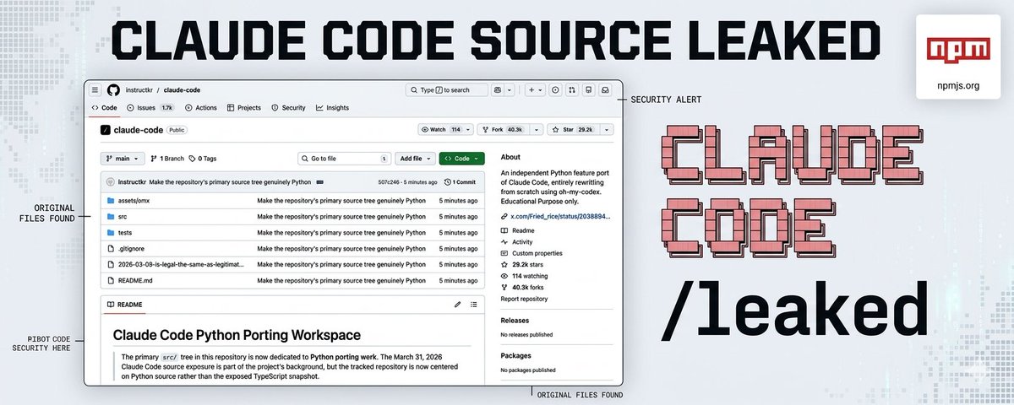
Task: Switch to the Actions tab
Action: point(201,108)
